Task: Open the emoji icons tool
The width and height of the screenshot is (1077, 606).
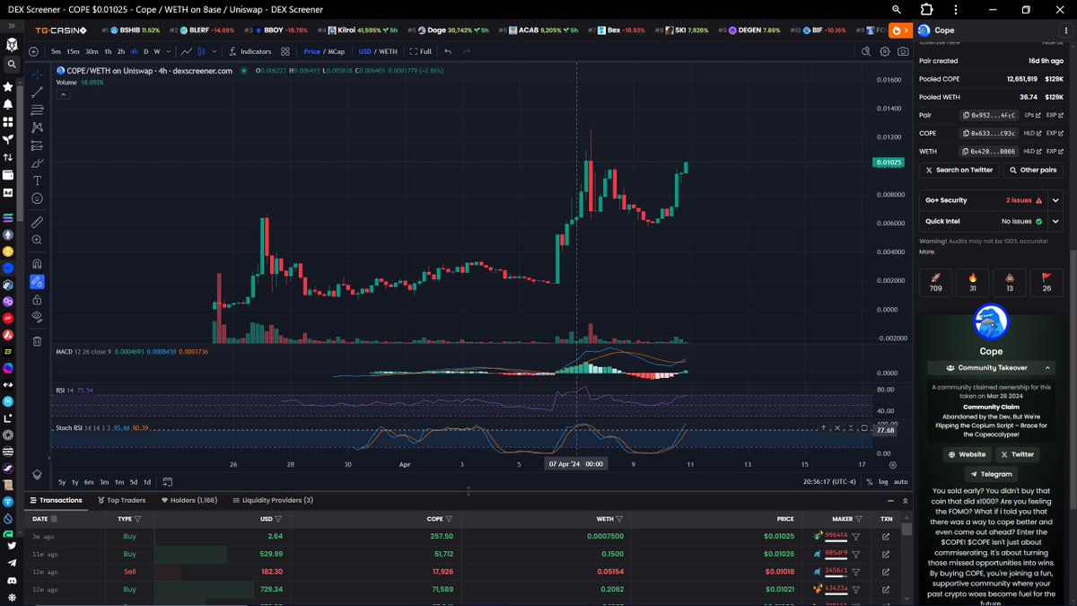Action: pyautogui.click(x=37, y=198)
